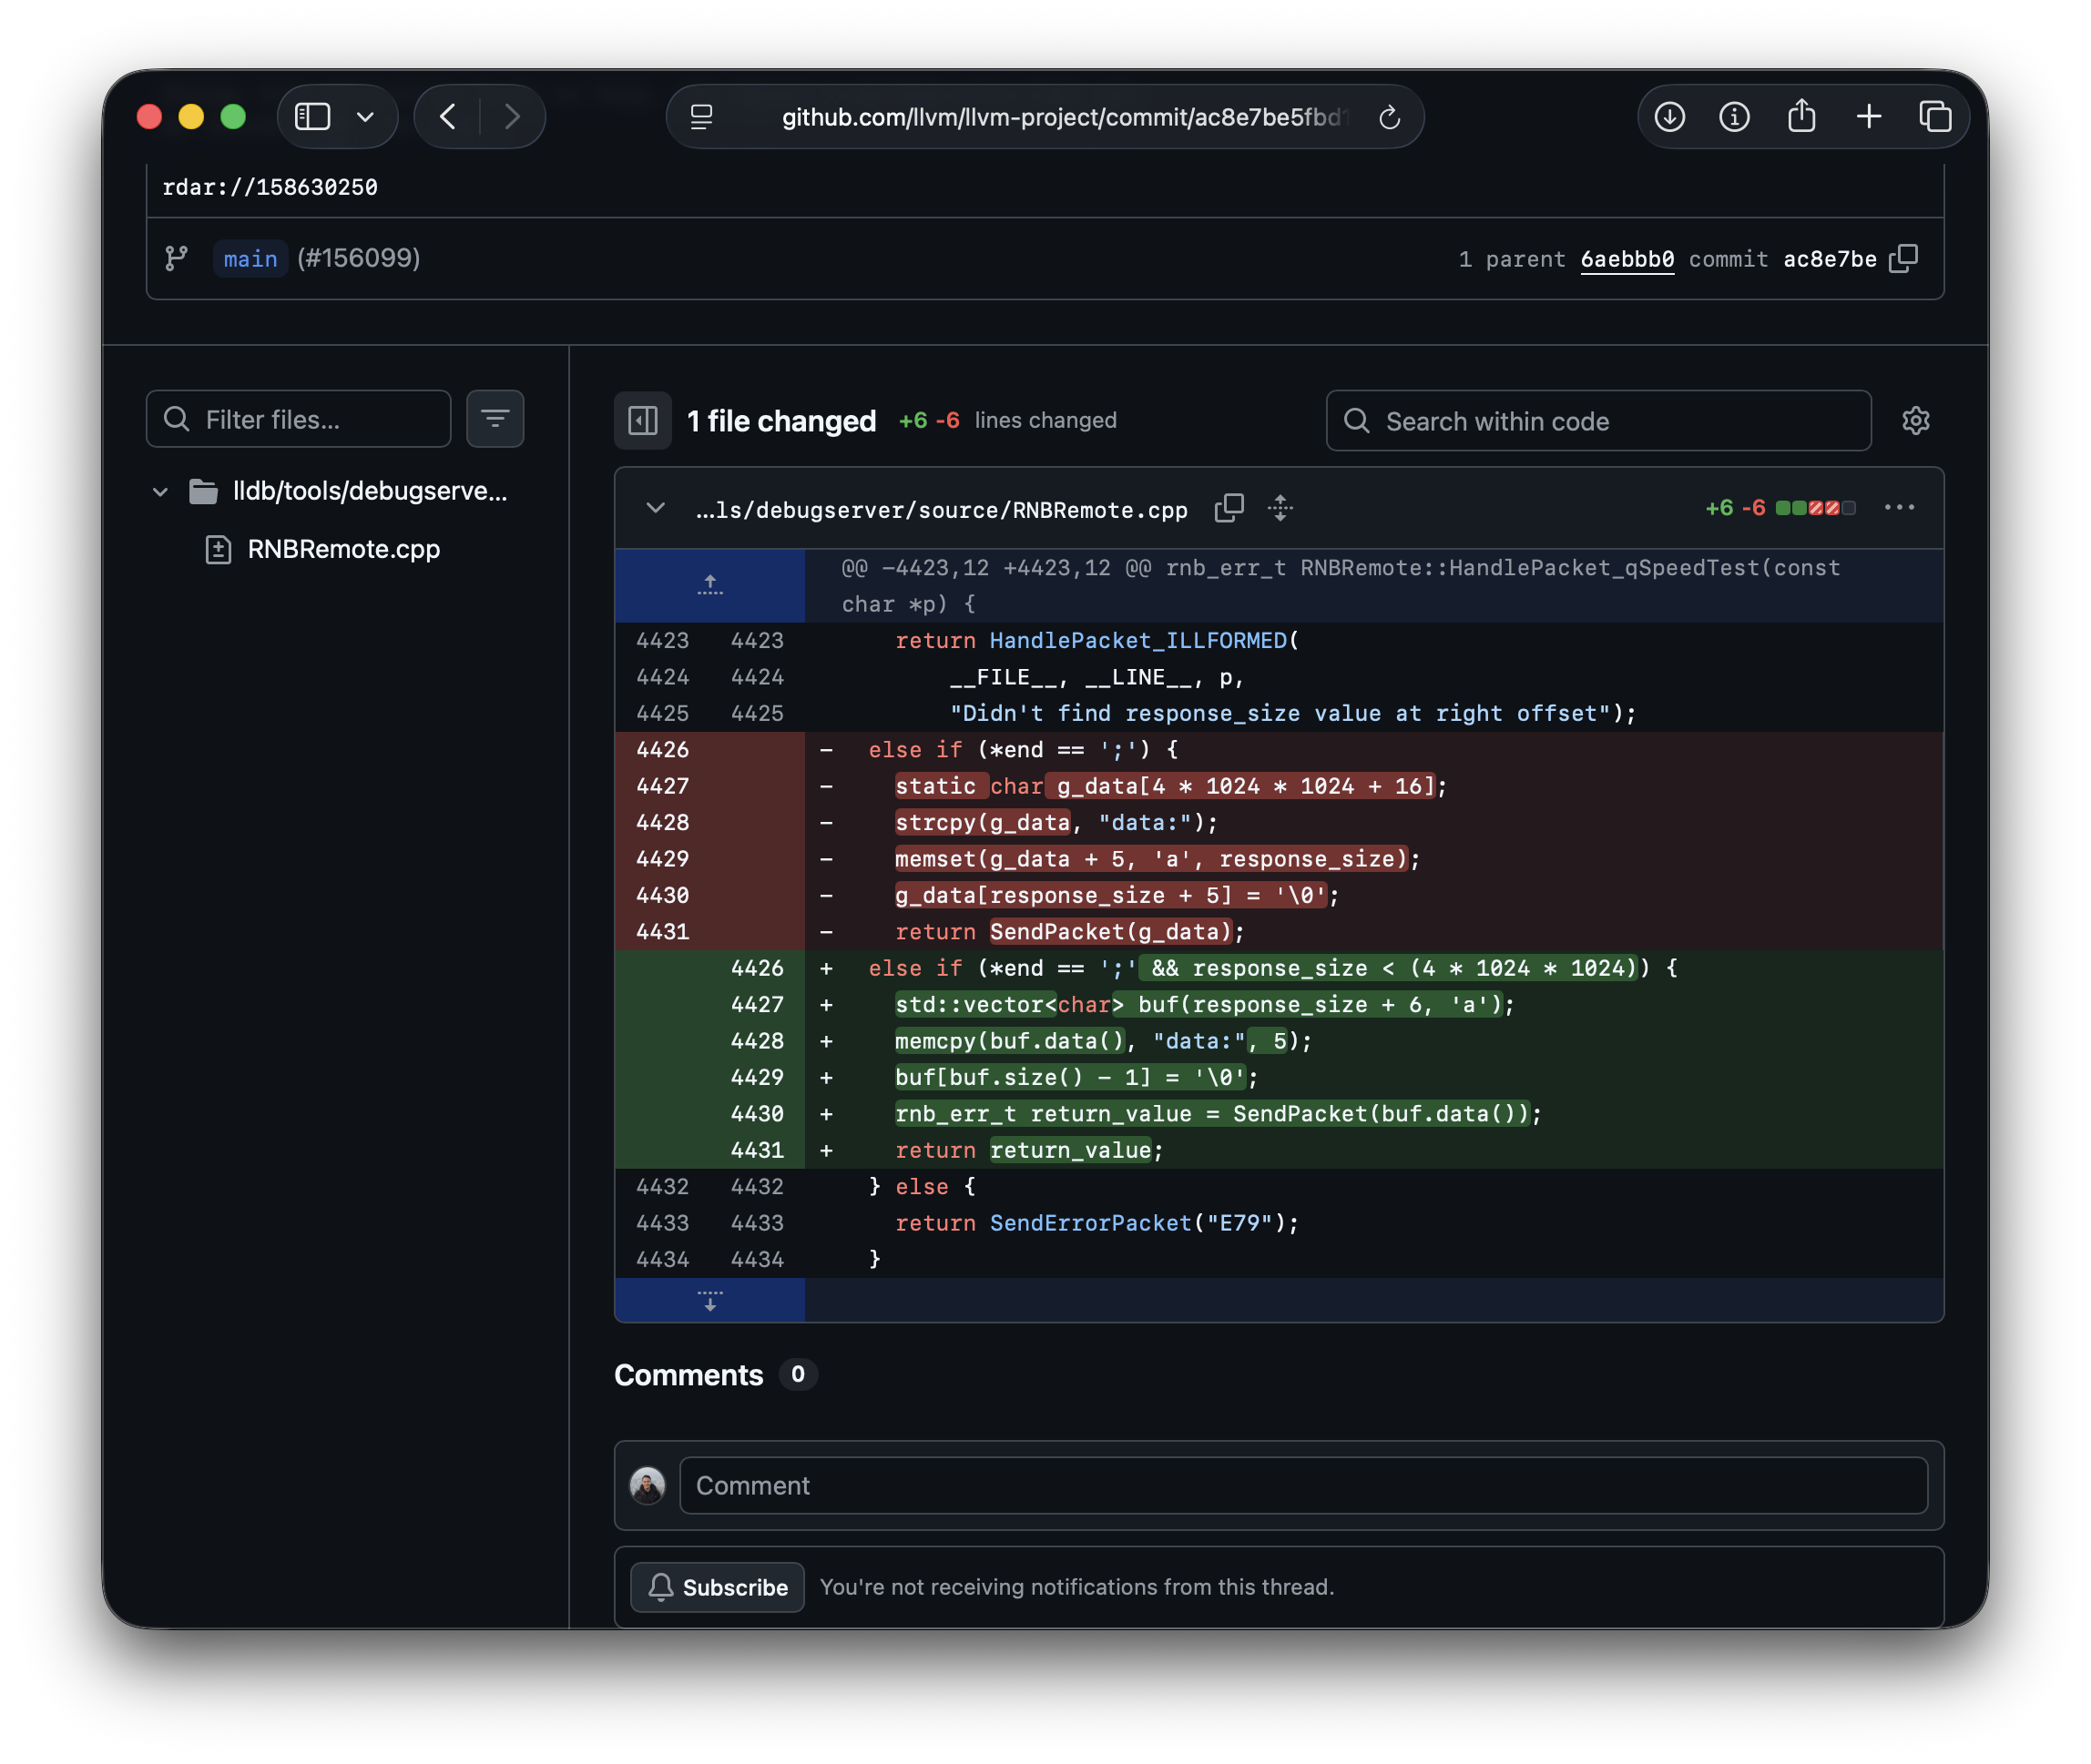This screenshot has height=1764, width=2091.
Task: Show Safari tab overview
Action: coord(1935,117)
